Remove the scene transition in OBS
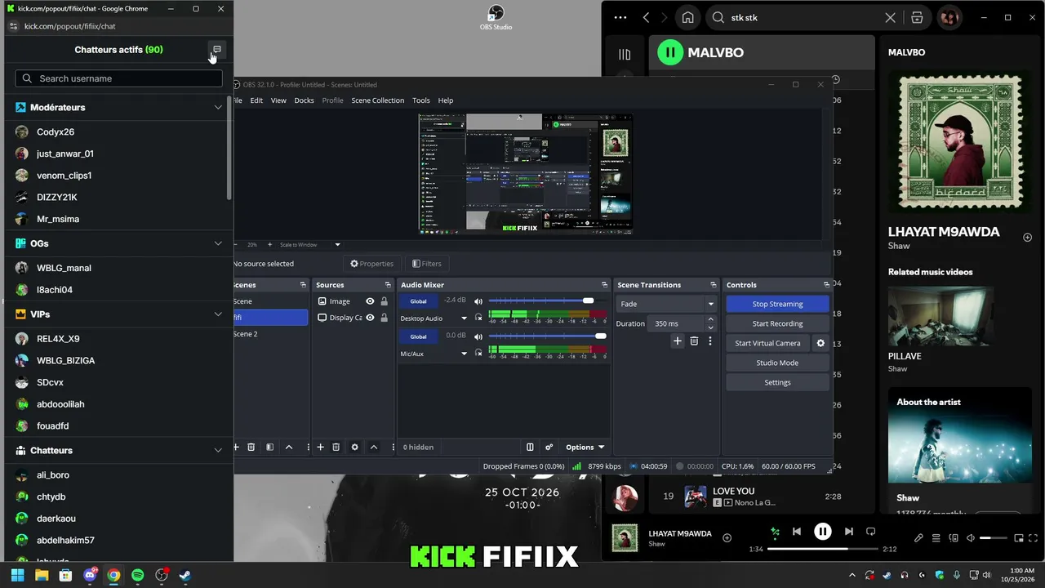The image size is (1045, 588). coord(694,341)
